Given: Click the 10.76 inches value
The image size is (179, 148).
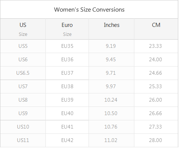Looking at the screenshot, I should [111, 127].
